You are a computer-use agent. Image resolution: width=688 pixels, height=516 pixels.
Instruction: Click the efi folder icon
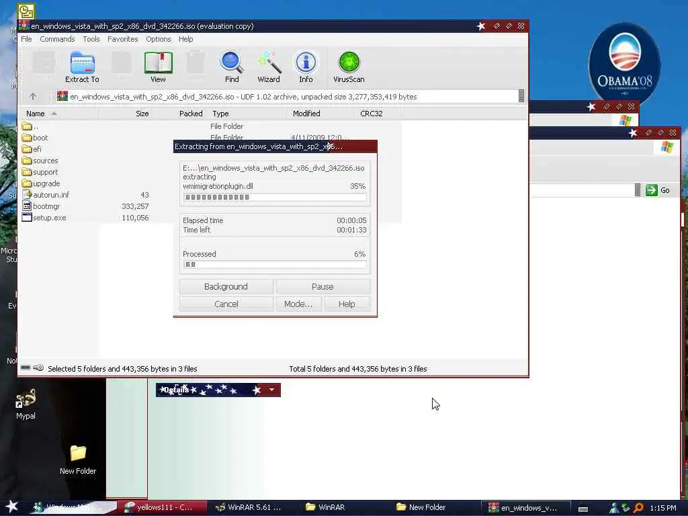[27, 148]
